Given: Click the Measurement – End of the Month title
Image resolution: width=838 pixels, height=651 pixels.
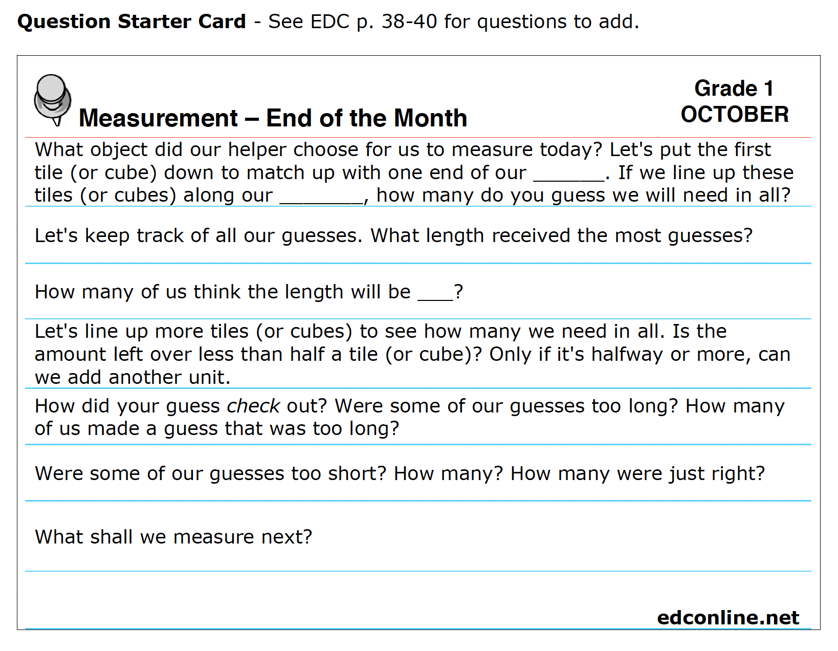Looking at the screenshot, I should (273, 118).
